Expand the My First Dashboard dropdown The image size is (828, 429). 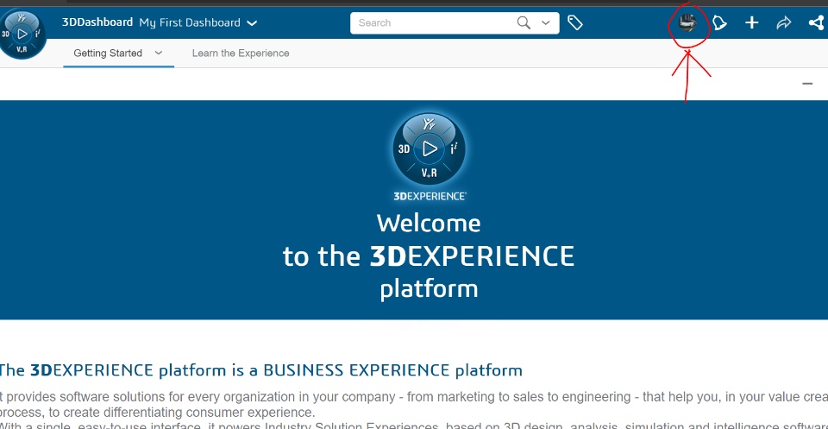(x=252, y=23)
